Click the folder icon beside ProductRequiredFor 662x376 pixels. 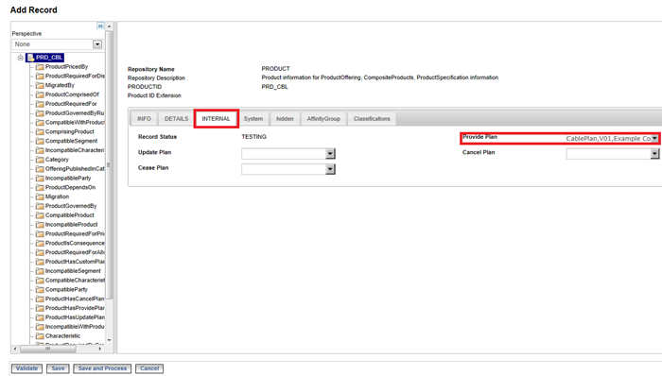[40, 104]
